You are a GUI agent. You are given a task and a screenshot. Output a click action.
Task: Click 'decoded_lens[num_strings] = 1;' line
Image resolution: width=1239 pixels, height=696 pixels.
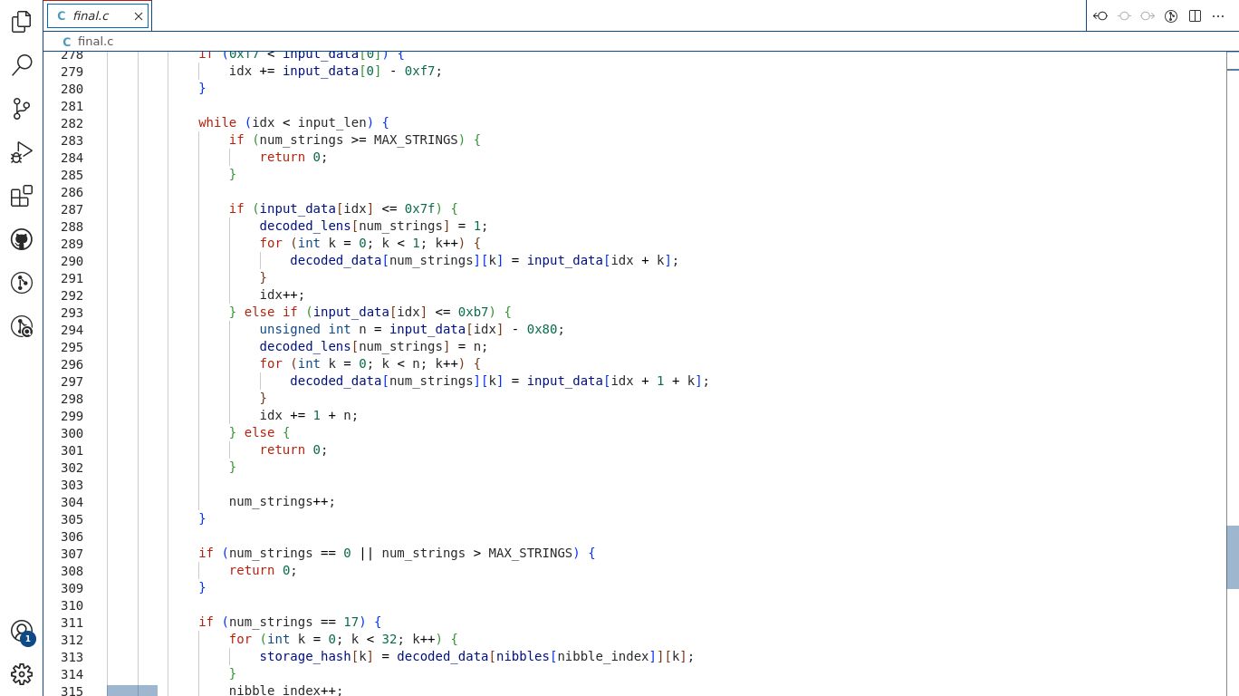374,227
